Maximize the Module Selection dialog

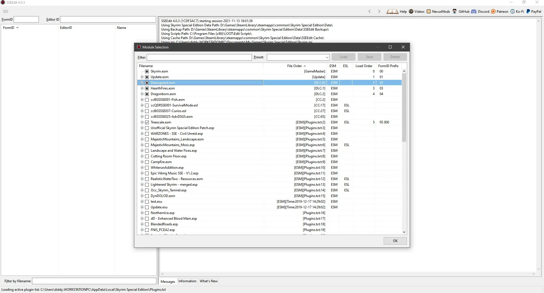390,47
